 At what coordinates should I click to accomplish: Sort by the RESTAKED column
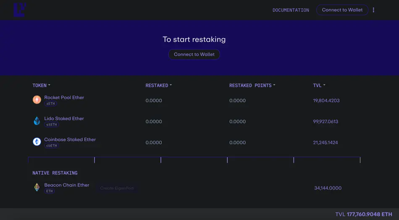coord(158,85)
